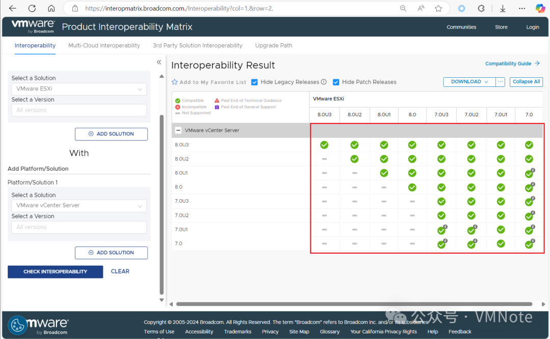
Task: Uncheck Hide Legacy Releases checkbox
Action: click(255, 82)
